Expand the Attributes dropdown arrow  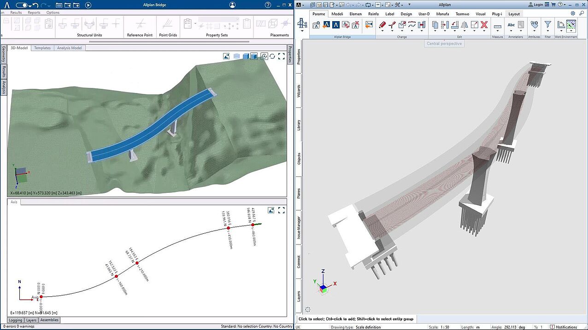(x=534, y=31)
